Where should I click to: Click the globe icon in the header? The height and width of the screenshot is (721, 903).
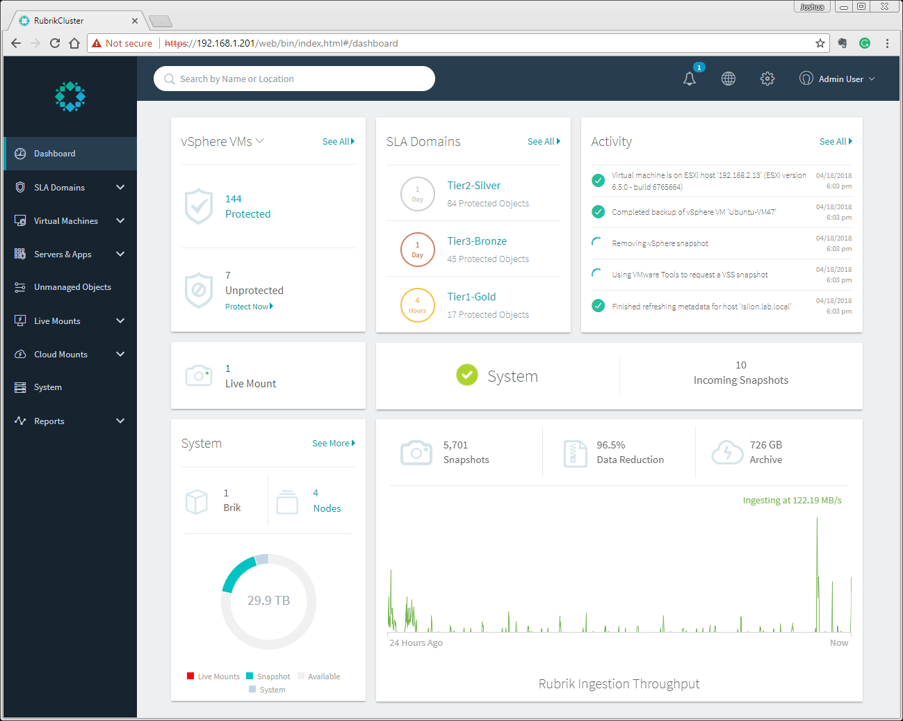click(x=728, y=79)
